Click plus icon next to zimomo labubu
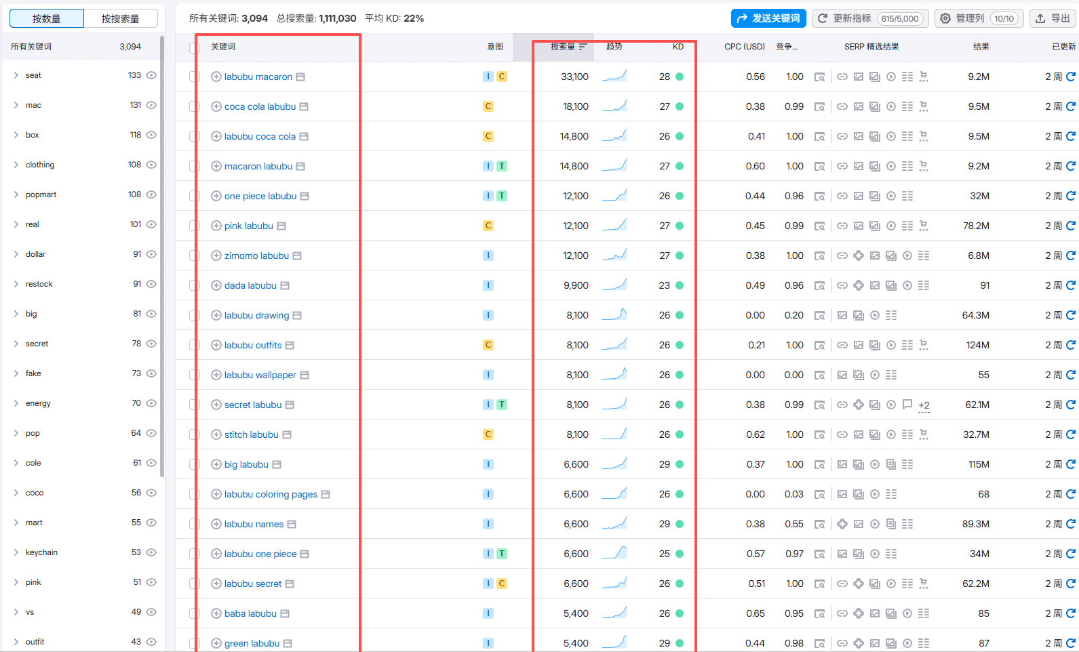 click(x=216, y=256)
